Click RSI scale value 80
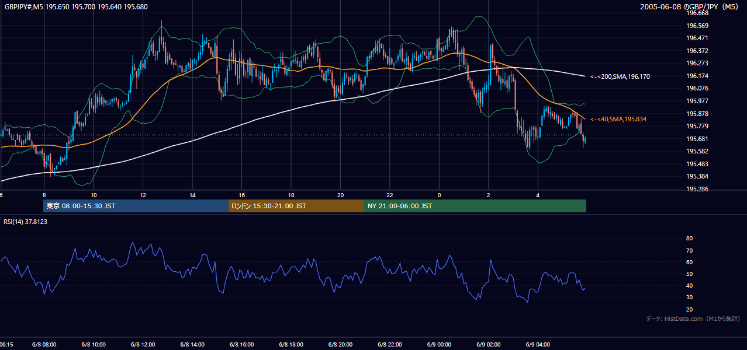The width and height of the screenshot is (747, 350). click(x=689, y=239)
